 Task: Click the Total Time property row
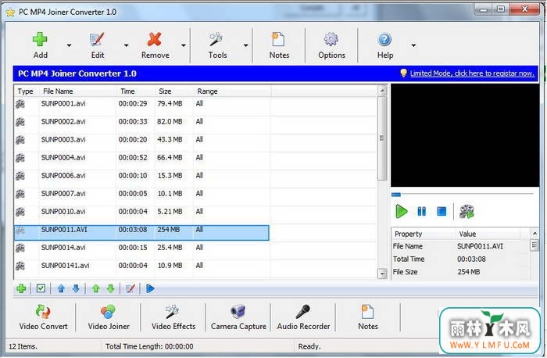coord(459,260)
